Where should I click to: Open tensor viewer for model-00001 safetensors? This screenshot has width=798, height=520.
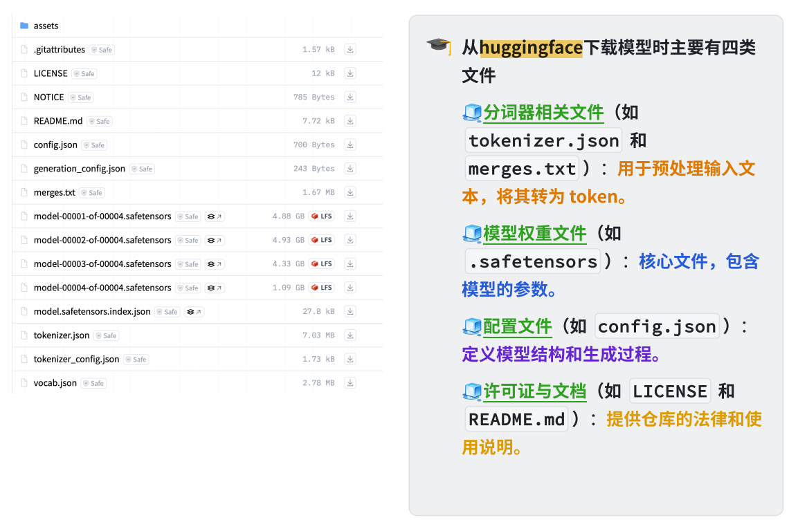coord(215,216)
